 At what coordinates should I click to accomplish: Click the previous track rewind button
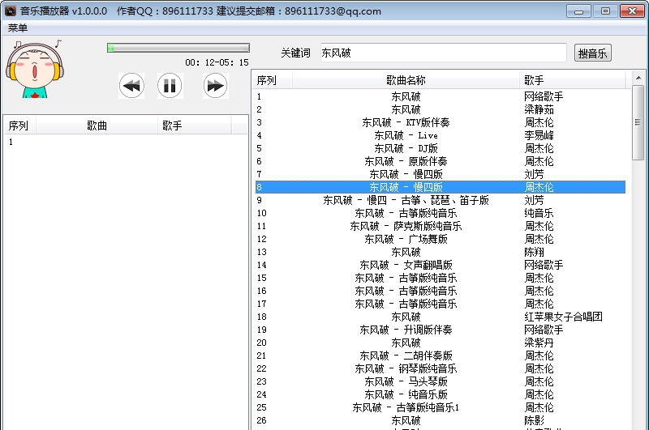[x=131, y=85]
